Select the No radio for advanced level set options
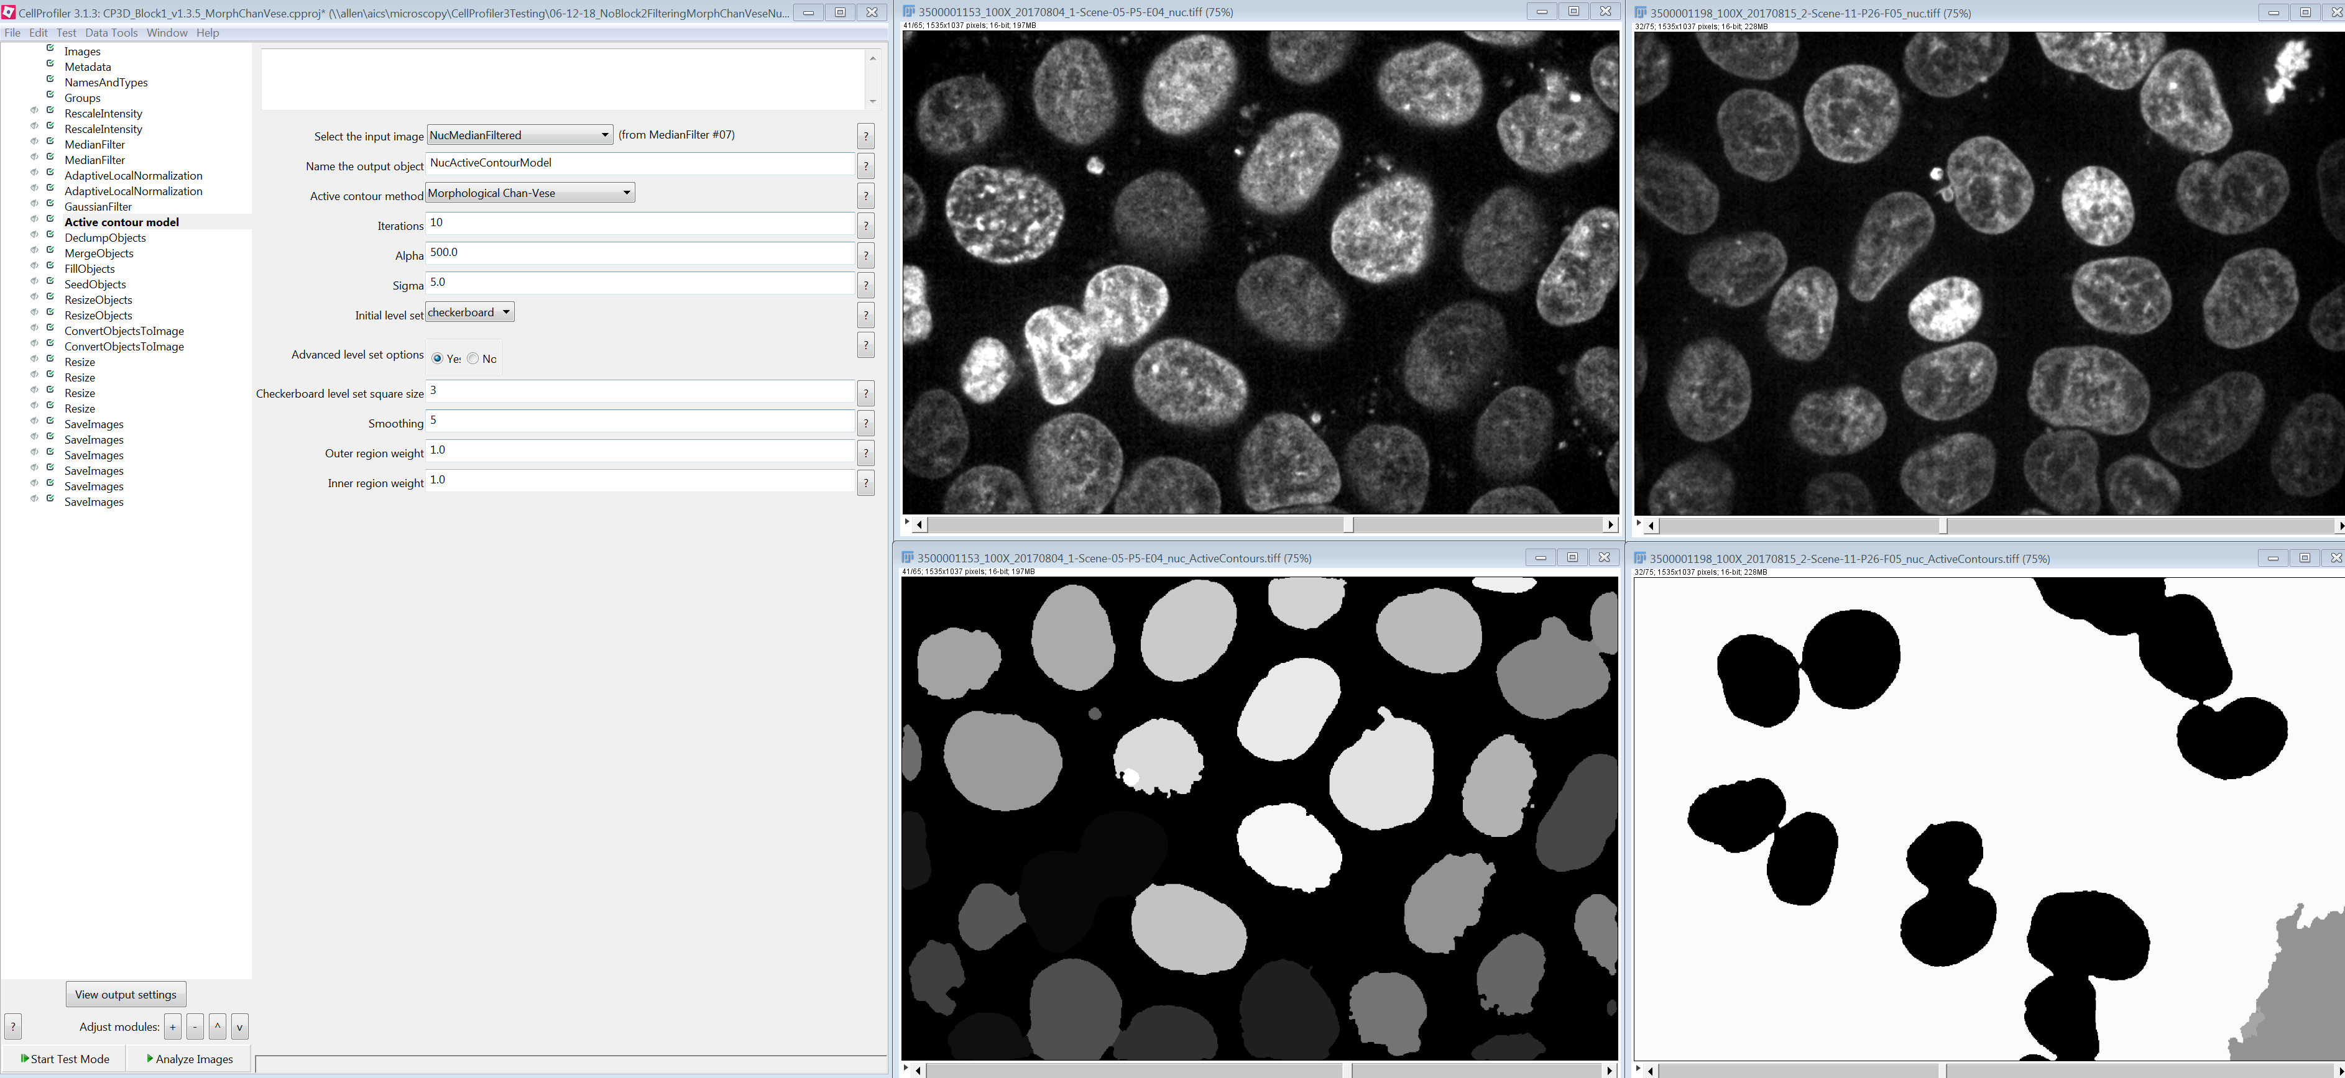This screenshot has width=2345, height=1078. [472, 359]
